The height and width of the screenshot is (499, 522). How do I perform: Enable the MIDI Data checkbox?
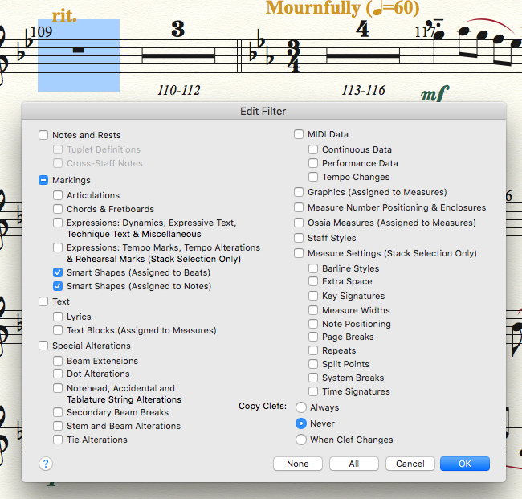point(299,135)
